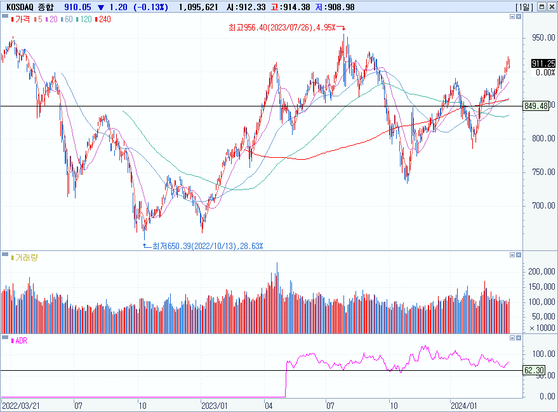Select the 60-day moving average legend
558x412 pixels.
coord(67,19)
